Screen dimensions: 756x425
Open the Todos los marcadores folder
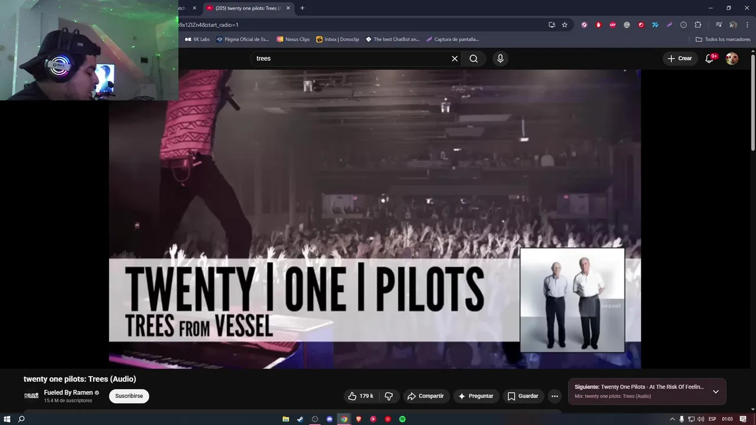(x=723, y=40)
